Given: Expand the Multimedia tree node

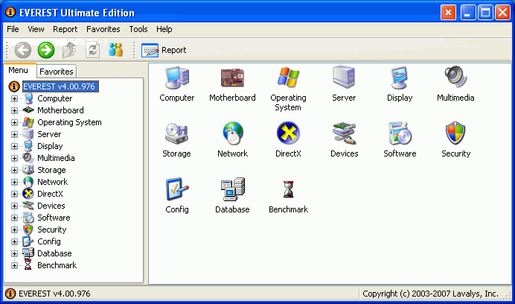Looking at the screenshot, I should [14, 158].
